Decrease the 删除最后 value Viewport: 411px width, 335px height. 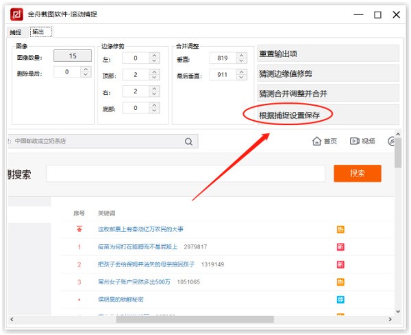pyautogui.click(x=86, y=75)
